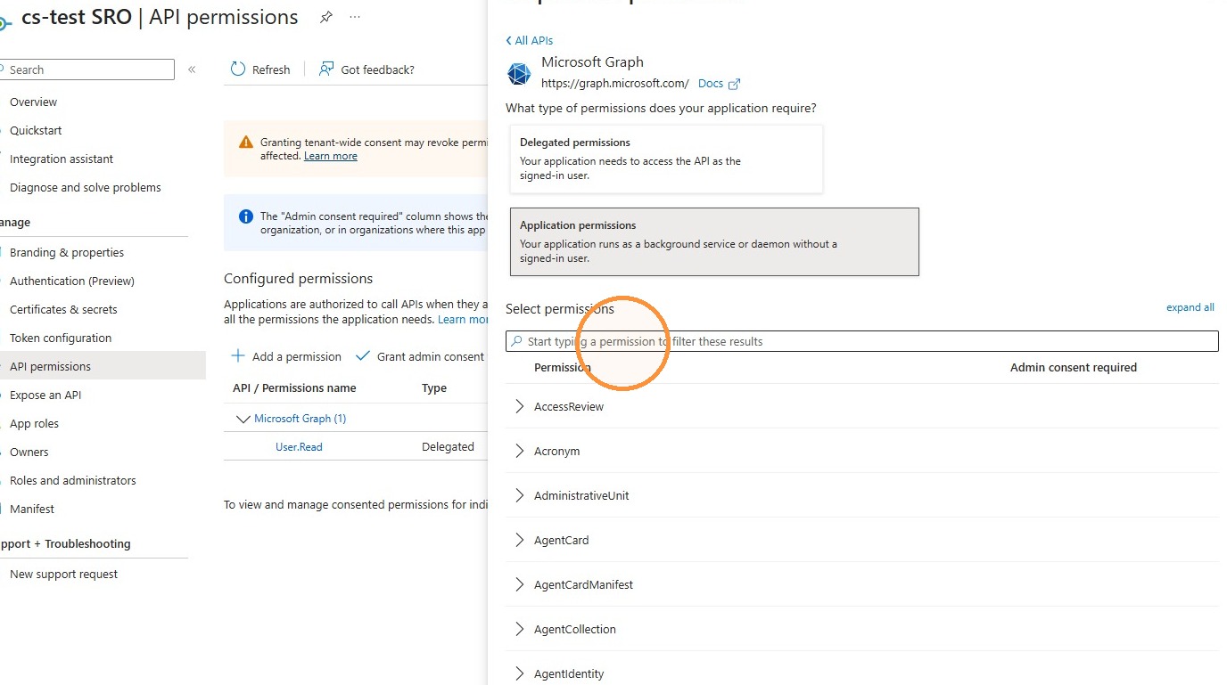Open Token configuration menu item
The width and height of the screenshot is (1227, 685).
(x=61, y=338)
